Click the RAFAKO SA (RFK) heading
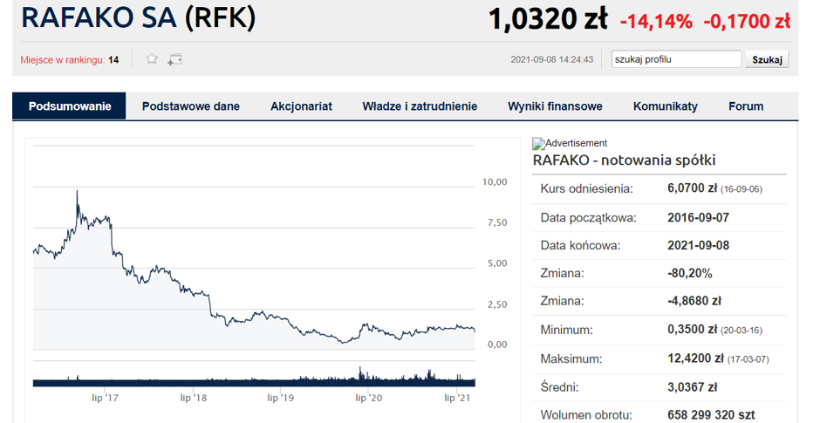Image resolution: width=827 pixels, height=423 pixels. 138,17
